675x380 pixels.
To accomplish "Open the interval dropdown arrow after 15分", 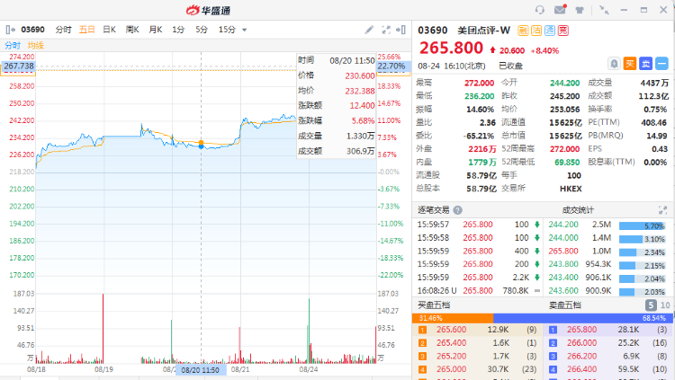I will [245, 30].
